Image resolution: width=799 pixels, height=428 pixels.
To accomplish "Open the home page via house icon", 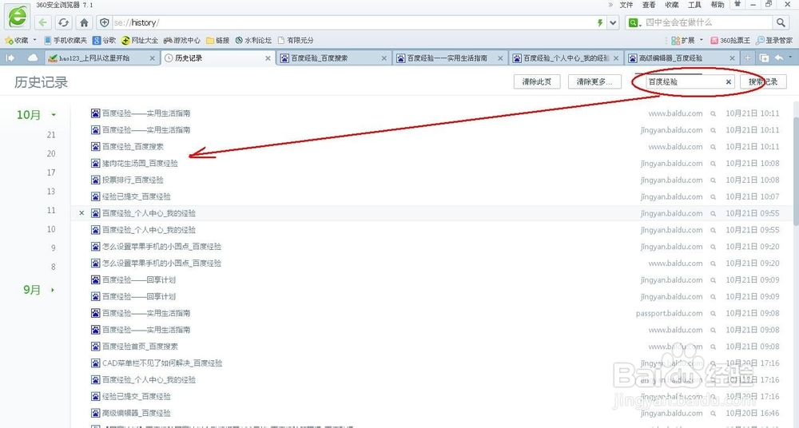I will [84, 22].
